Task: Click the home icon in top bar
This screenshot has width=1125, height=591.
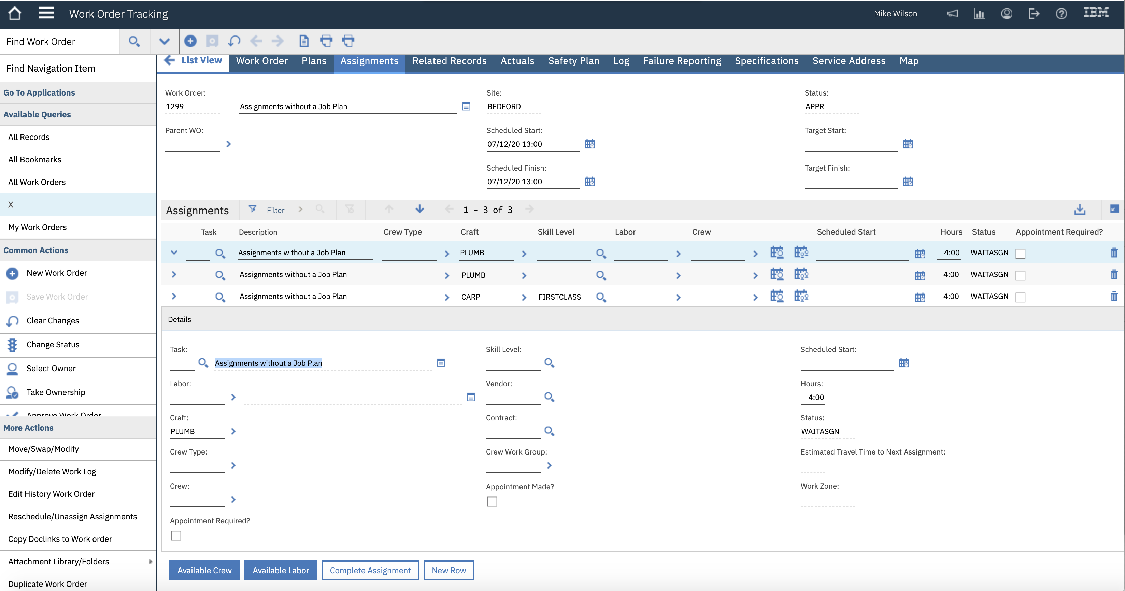Action: [14, 14]
